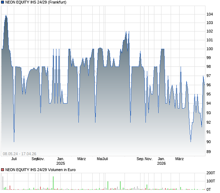Click the 93 price axis label
This screenshot has width=220, height=193.
pyautogui.click(x=209, y=113)
